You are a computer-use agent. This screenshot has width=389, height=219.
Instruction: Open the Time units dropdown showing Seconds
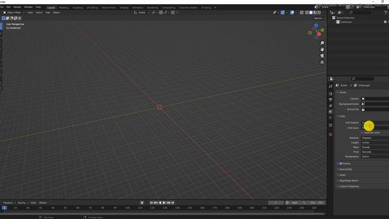pyautogui.click(x=375, y=152)
